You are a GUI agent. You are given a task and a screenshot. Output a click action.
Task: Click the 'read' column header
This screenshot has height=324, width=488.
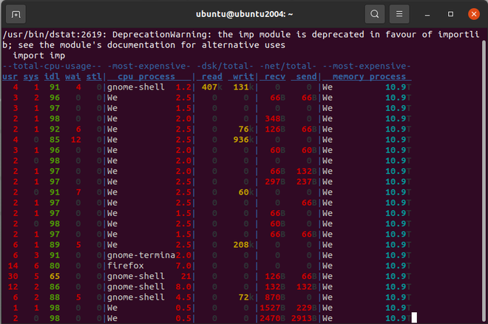click(212, 77)
